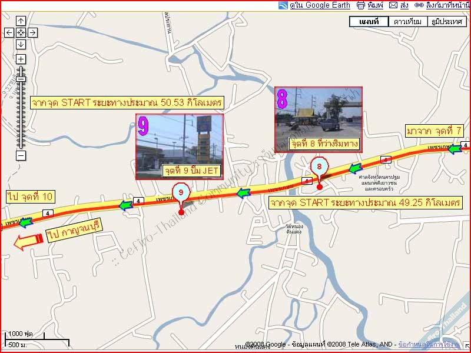The width and height of the screenshot is (471, 353).
Task: Pan the map down with arrow button
Action: coord(21,44)
